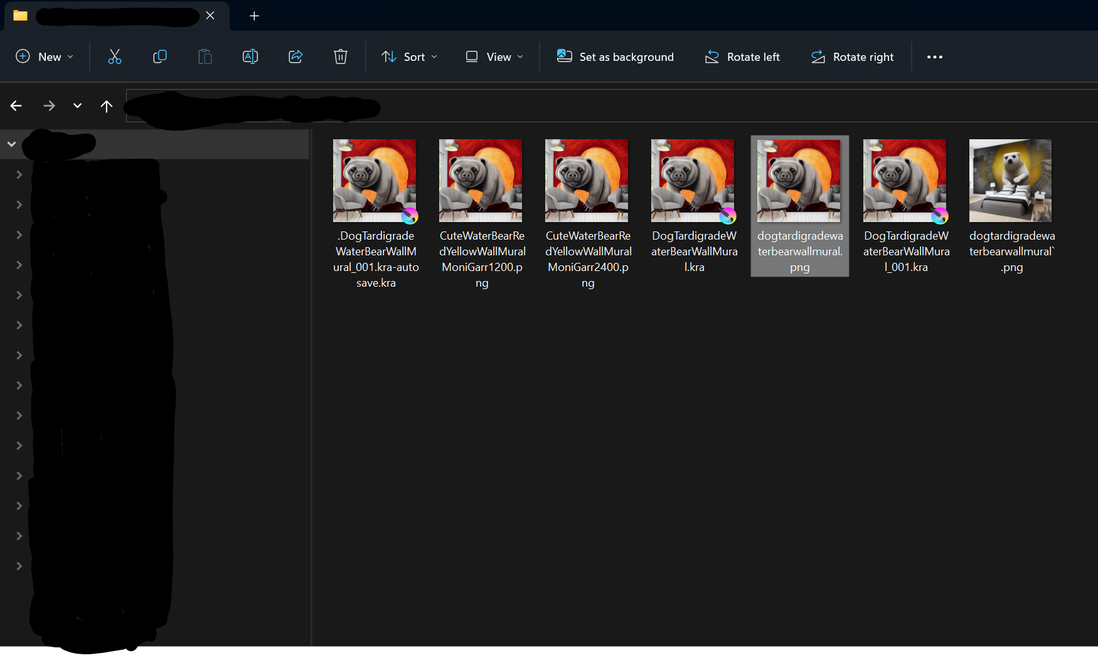Click the Share icon
This screenshot has height=658, width=1098.
click(x=296, y=57)
